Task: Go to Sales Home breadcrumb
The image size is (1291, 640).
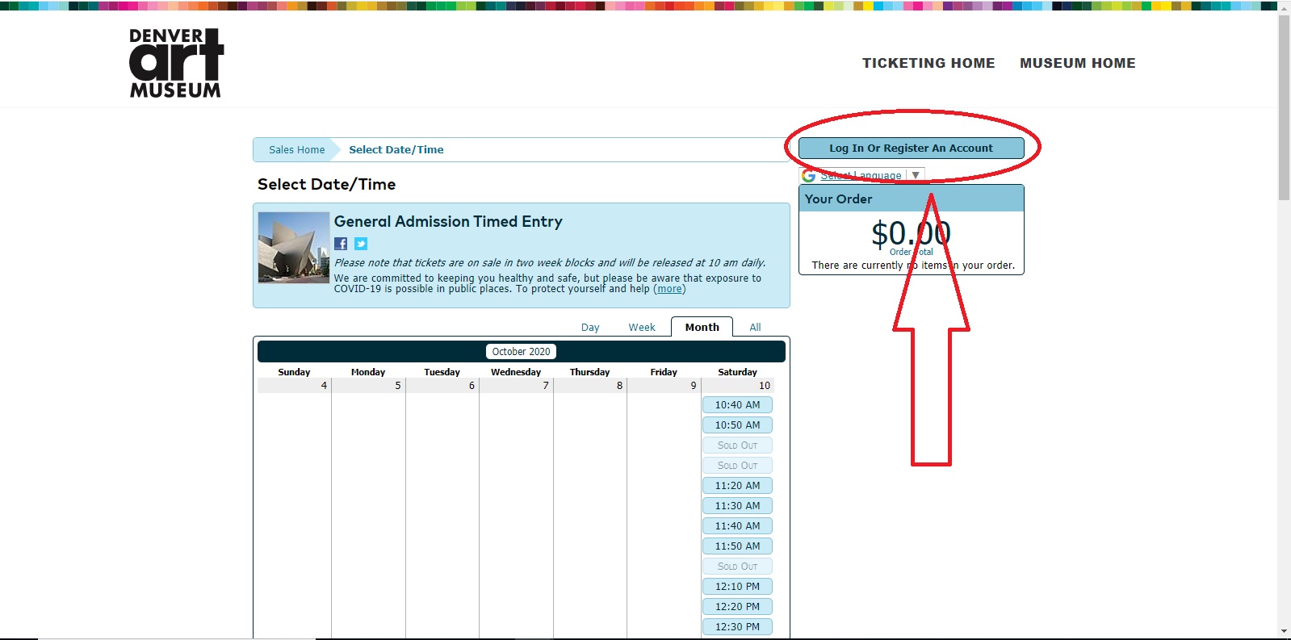Action: (296, 150)
